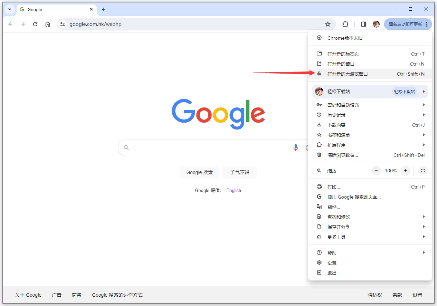Open the tab search dropdown arrow

click(10, 10)
